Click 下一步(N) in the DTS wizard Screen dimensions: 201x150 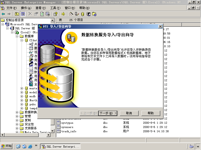point(108,113)
